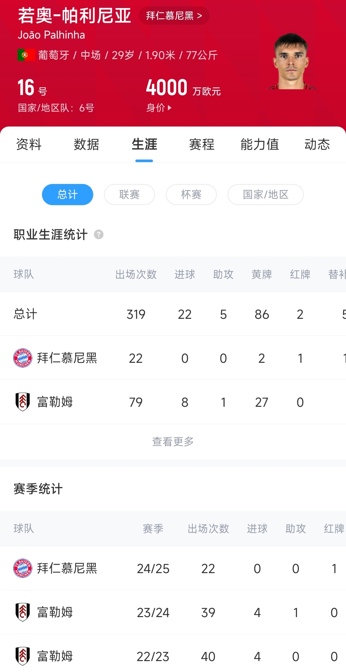Image resolution: width=346 pixels, height=672 pixels.
Task: Open the 数据 tab
Action: pyautogui.click(x=86, y=144)
